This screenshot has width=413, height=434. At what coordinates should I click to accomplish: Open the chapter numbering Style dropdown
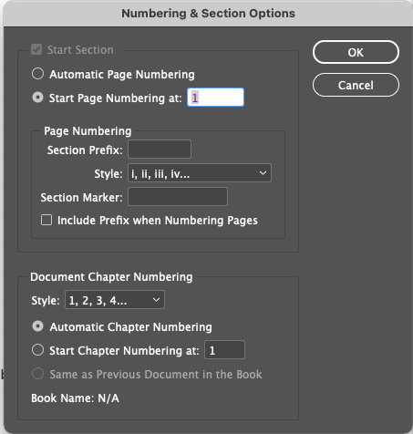115,300
